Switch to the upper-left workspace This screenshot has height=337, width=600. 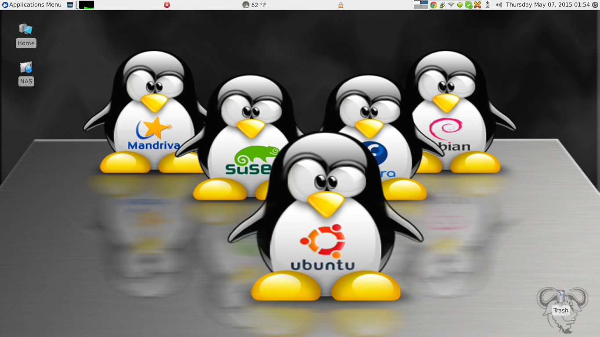click(x=417, y=3)
